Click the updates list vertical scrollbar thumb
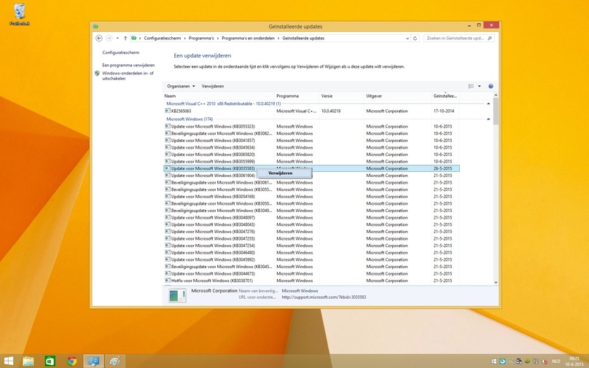 (496, 111)
